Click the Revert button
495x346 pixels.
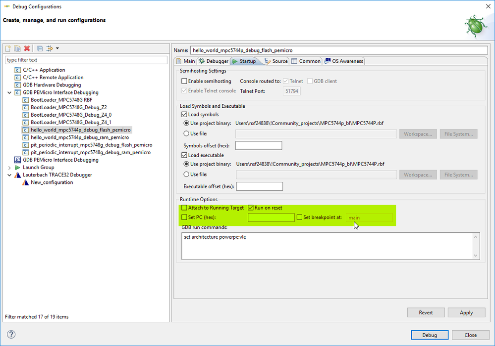(x=426, y=312)
